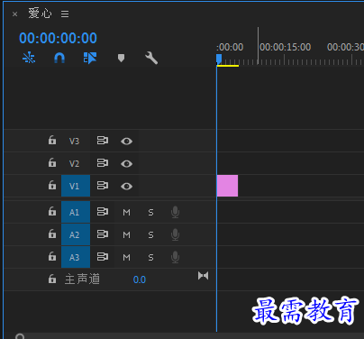Image resolution: width=364 pixels, height=339 pixels.
Task: Click the 主声道 track label
Action: (x=82, y=279)
